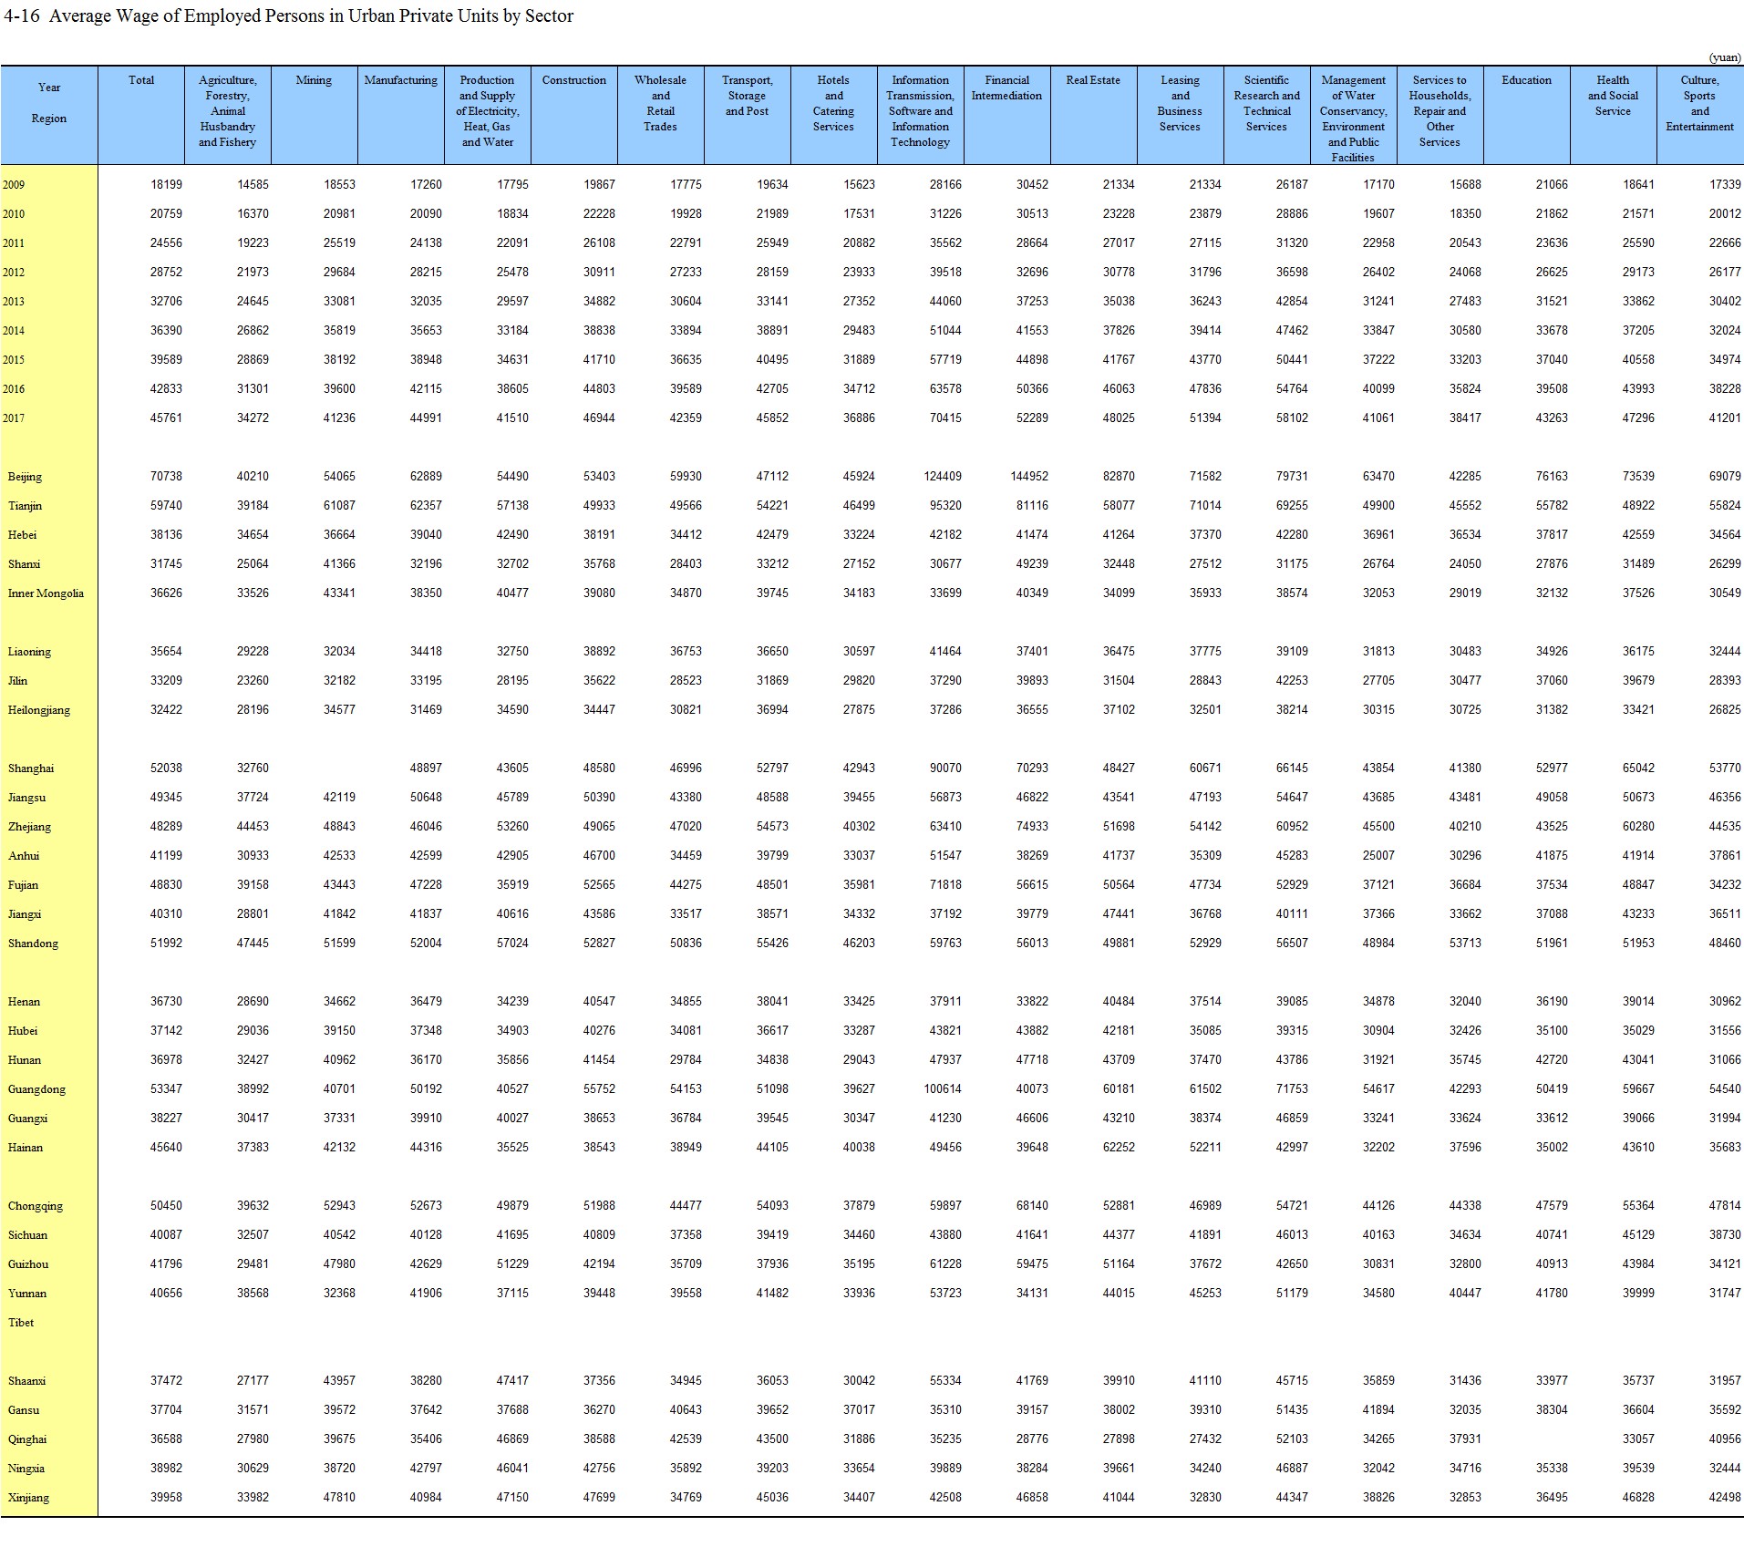
Task: Select the 'Hainan' row label
Action: point(26,1148)
